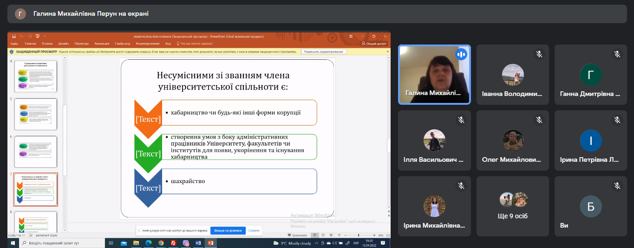Image resolution: width=634 pixels, height=248 pixels.
Task: Click the slide title 'Несумісними зі званням члена'
Action: [x=223, y=76]
